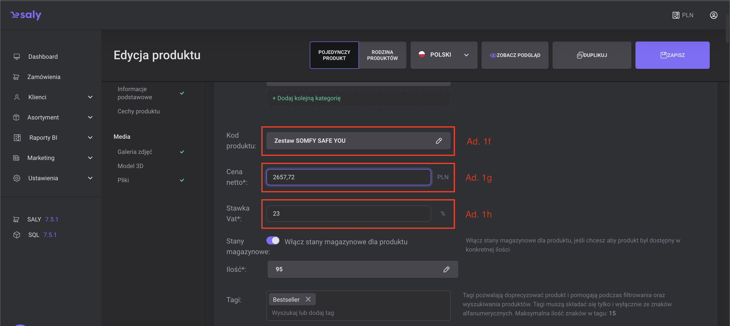Go to Galeria zdjęć section
730x326 pixels.
pyautogui.click(x=135, y=152)
